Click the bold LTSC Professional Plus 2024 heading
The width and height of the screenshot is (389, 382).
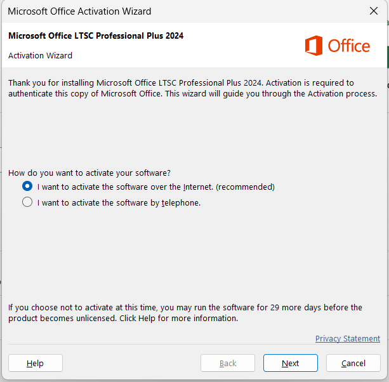[96, 36]
